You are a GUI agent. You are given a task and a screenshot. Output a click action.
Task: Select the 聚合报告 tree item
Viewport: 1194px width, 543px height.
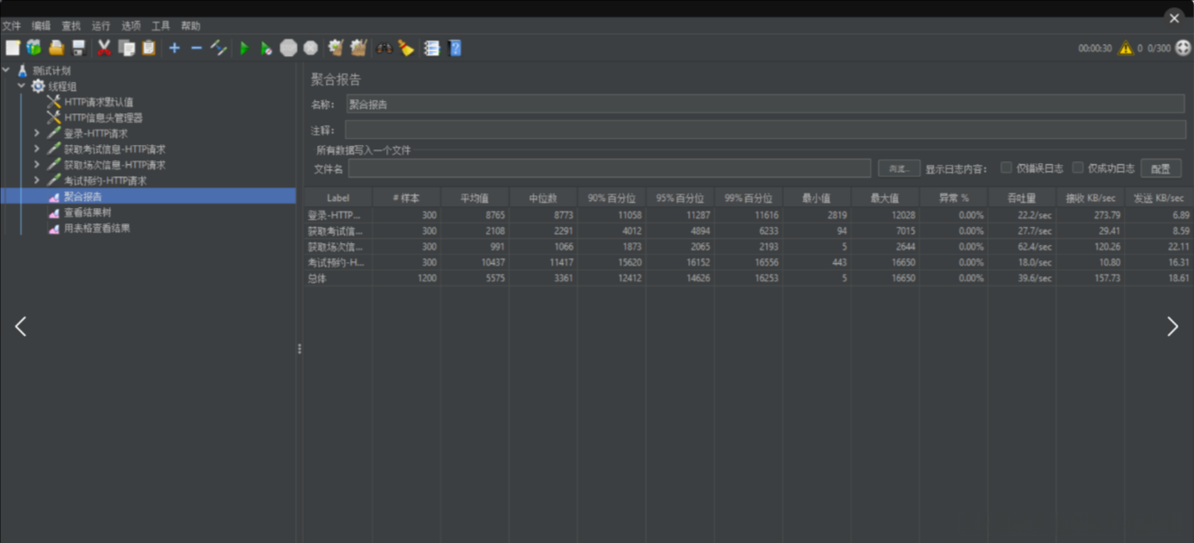pos(82,196)
